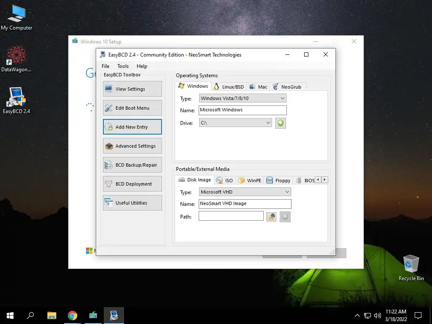This screenshot has height=324, width=432.
Task: Go to Advanced Settings
Action: pos(132,146)
